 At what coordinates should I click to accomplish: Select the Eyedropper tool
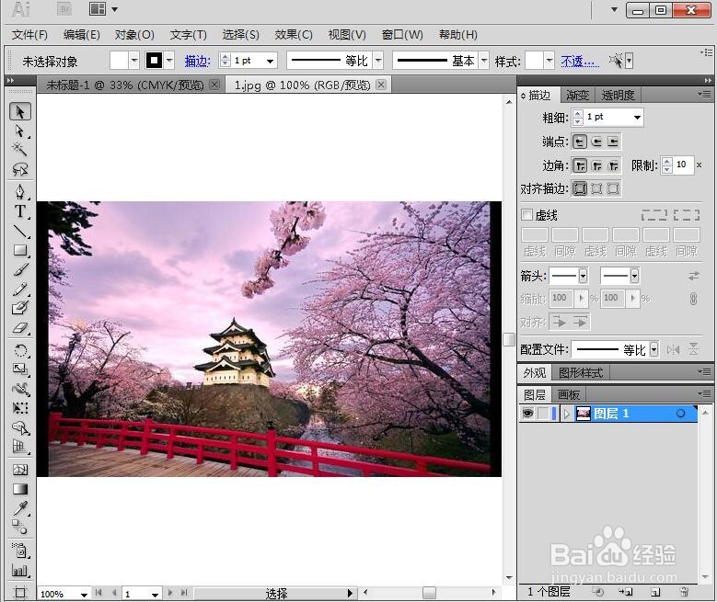point(20,508)
